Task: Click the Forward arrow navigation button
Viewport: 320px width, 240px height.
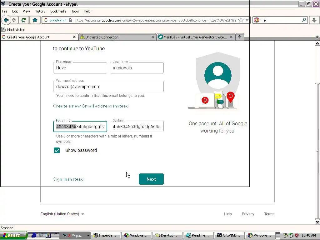Action: click(x=14, y=20)
